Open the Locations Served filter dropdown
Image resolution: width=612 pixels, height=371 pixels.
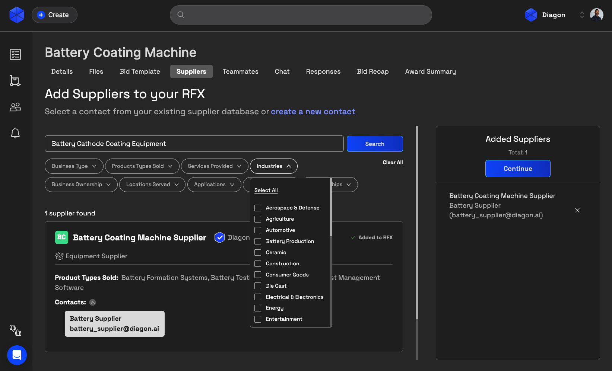152,184
